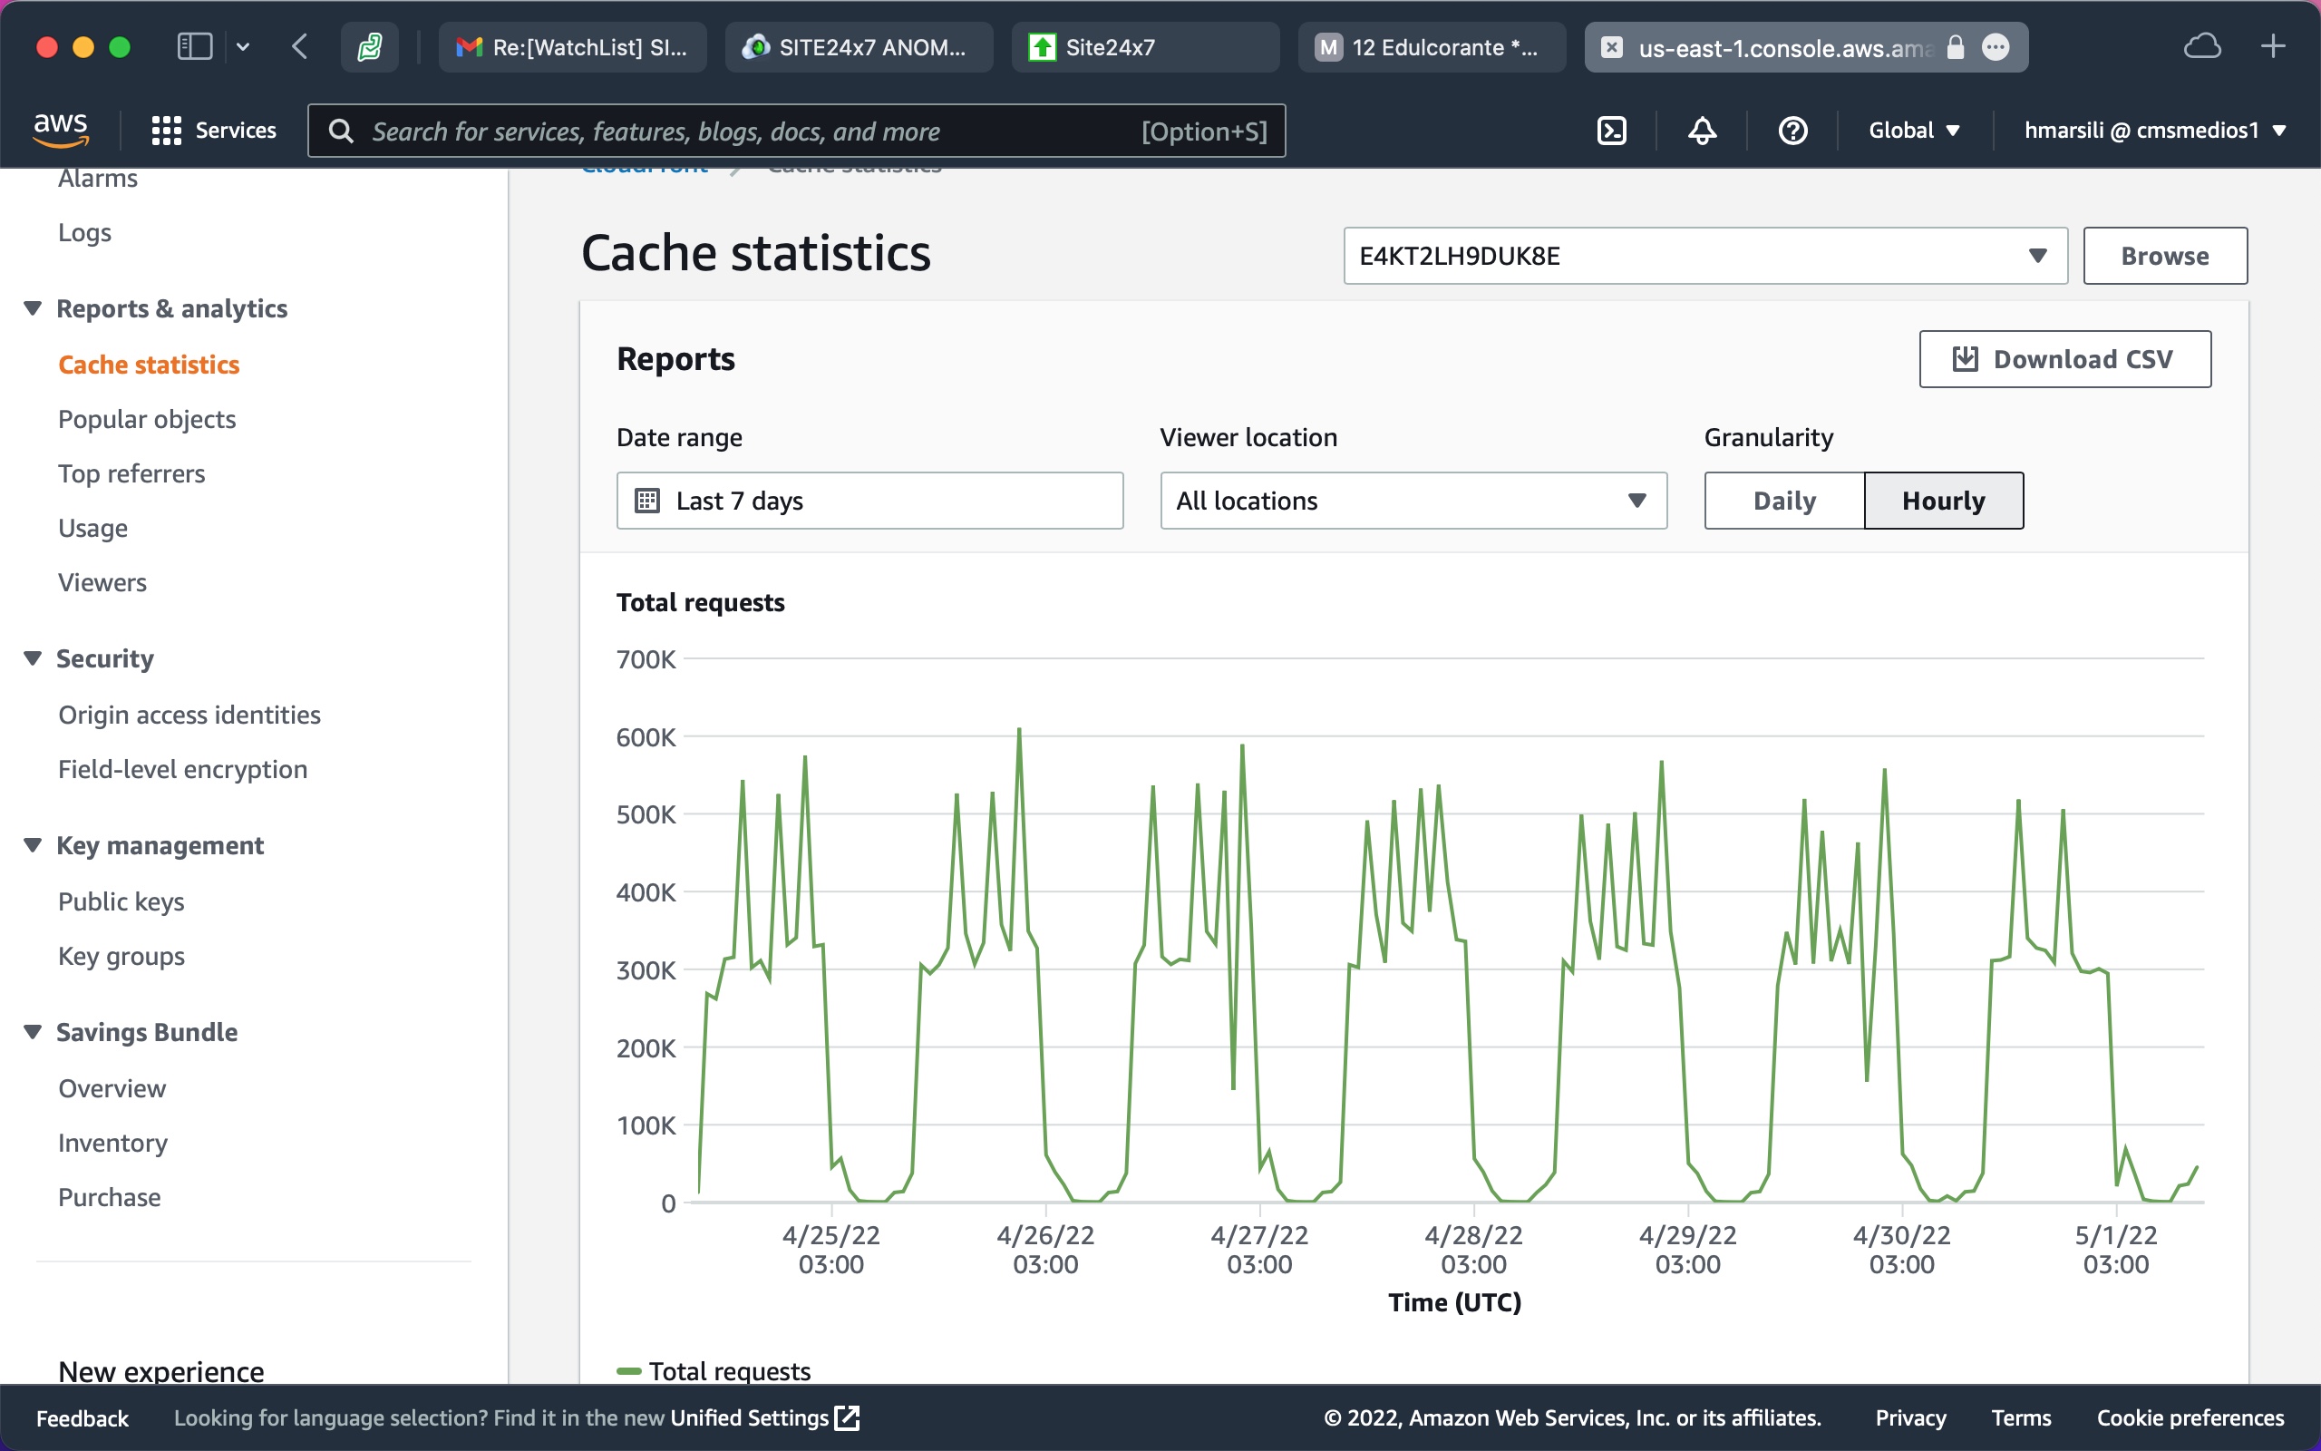2321x1451 pixels.
Task: Open Popular objects in sidebar
Action: [147, 419]
